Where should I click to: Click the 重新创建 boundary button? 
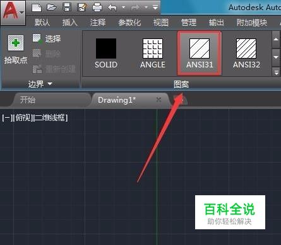(x=54, y=69)
